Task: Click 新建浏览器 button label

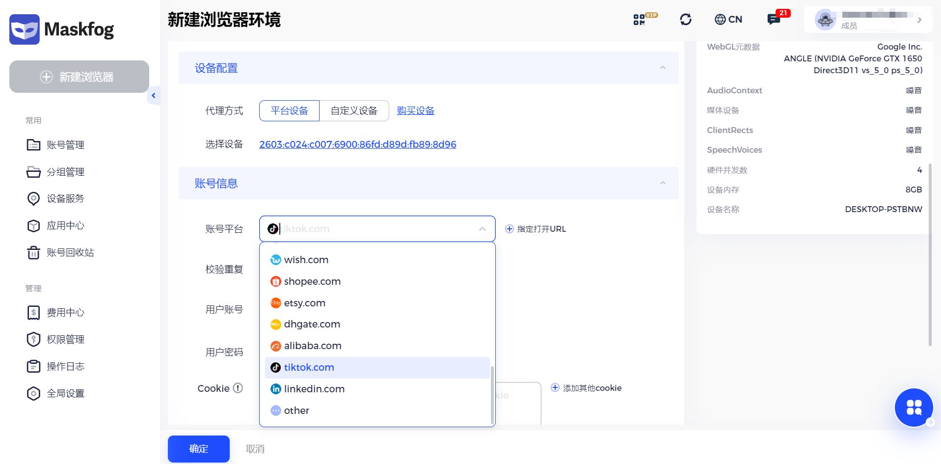Action: [86, 77]
